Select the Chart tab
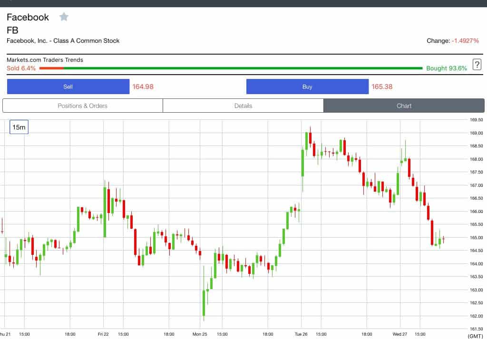 [404, 106]
